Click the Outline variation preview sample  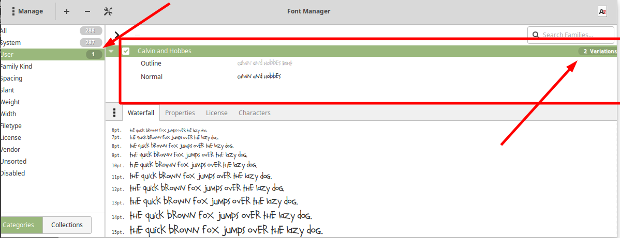click(264, 63)
